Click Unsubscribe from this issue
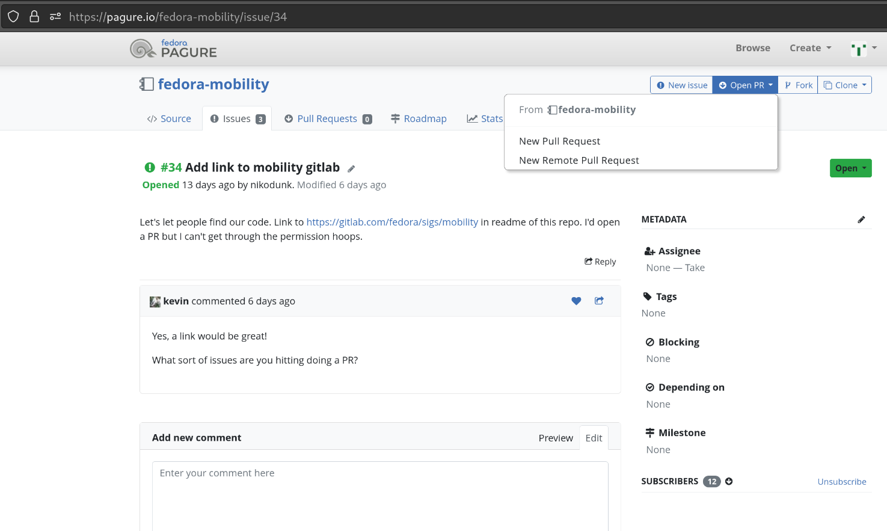 coord(842,482)
